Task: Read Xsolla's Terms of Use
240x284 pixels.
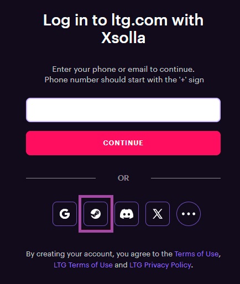Action: [x=196, y=254]
